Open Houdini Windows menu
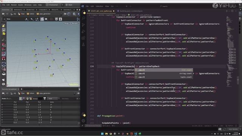242x136 pixels. [28, 5]
